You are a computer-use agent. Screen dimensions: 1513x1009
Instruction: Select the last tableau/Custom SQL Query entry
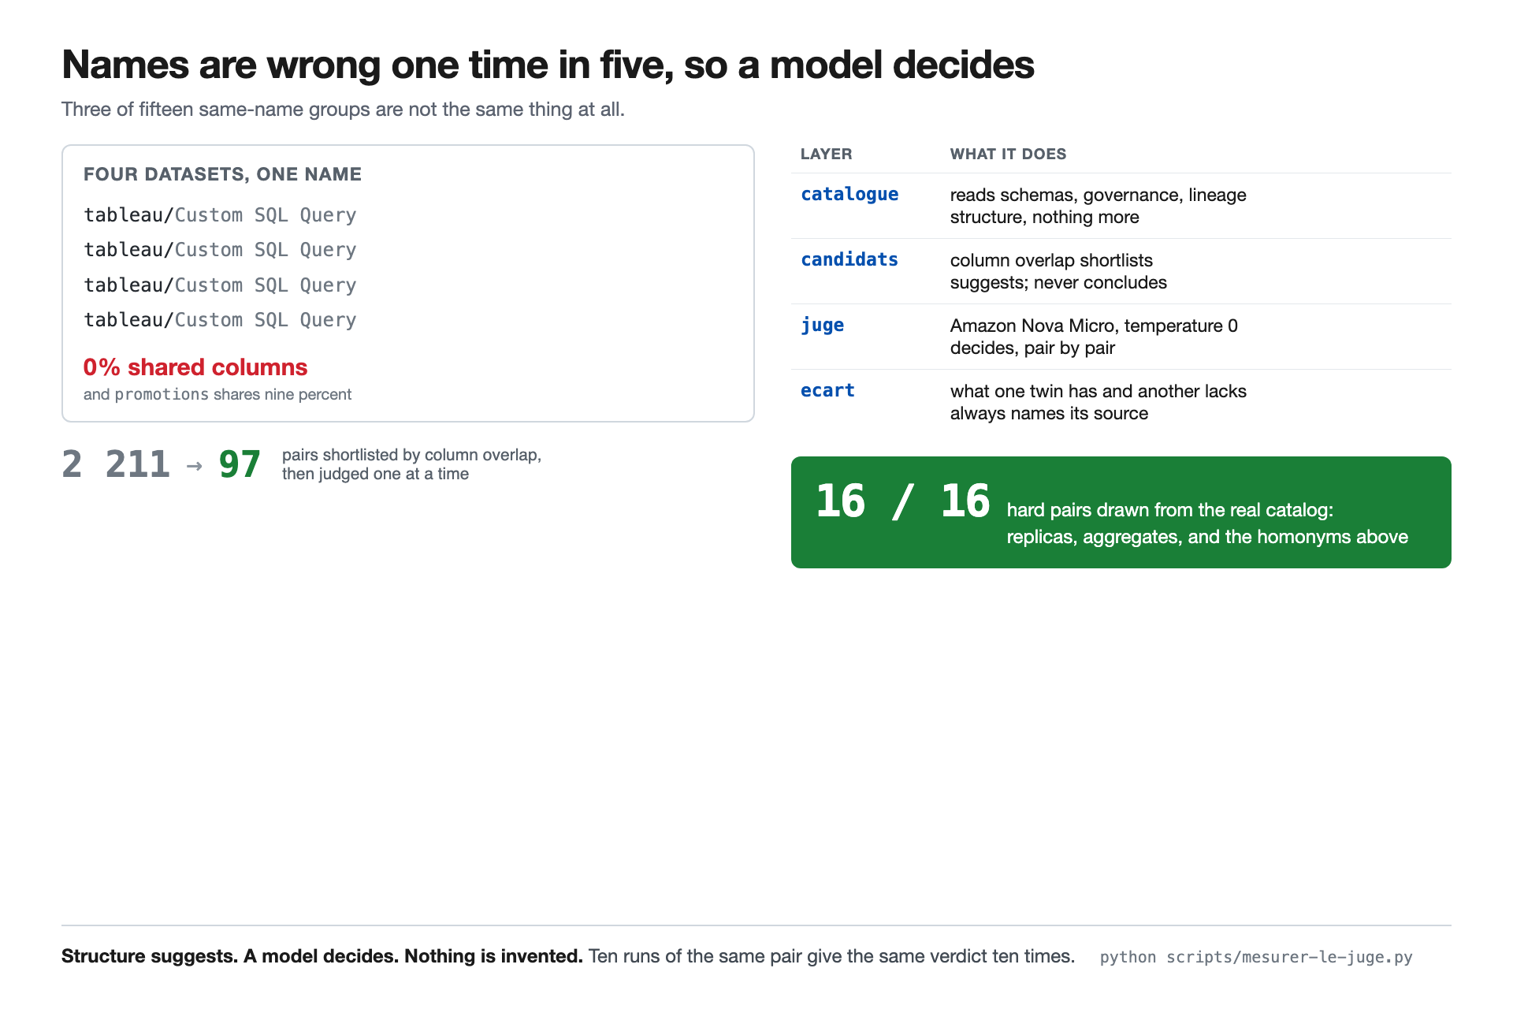click(220, 320)
